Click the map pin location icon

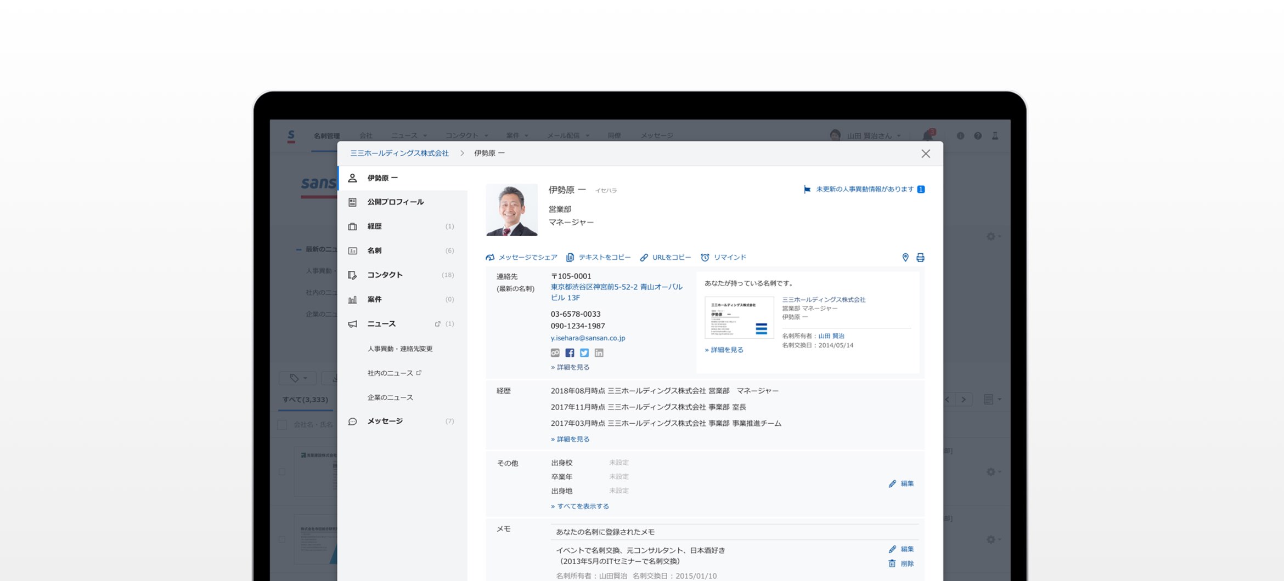point(905,258)
